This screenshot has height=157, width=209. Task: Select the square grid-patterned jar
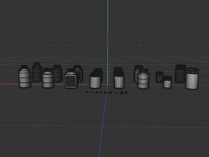71,78
